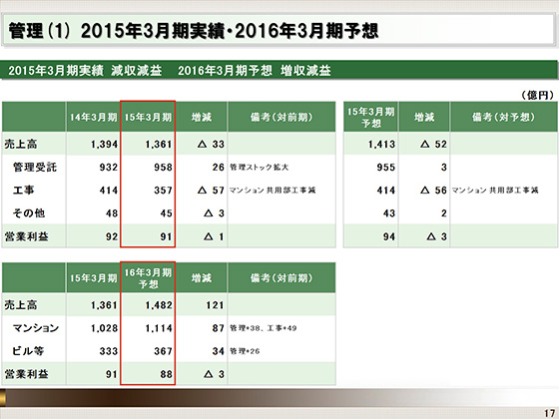Viewport: 559px width, 419px height.
Task: Click the ビル等 row label
Action: pyautogui.click(x=28, y=351)
